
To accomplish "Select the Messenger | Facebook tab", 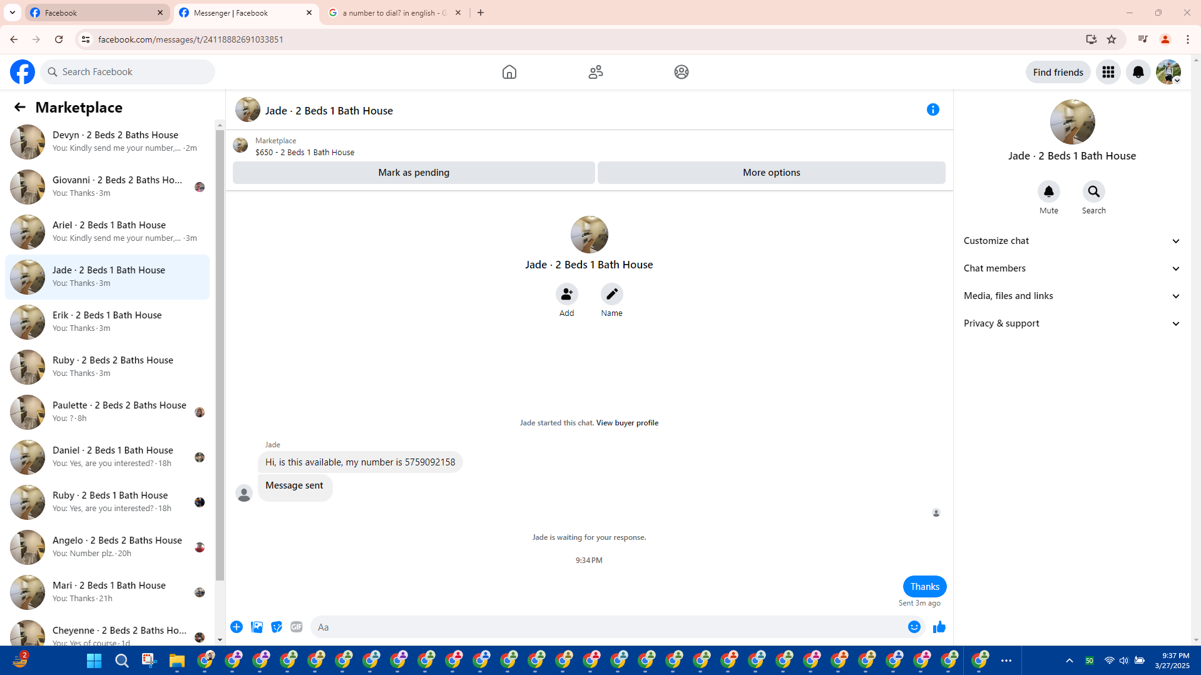I will tap(247, 13).
